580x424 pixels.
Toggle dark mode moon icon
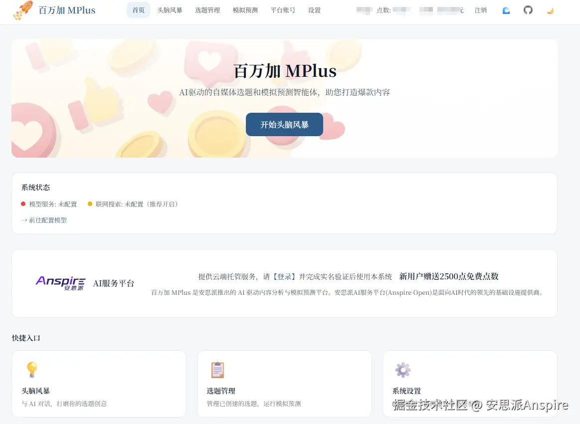pyautogui.click(x=550, y=10)
